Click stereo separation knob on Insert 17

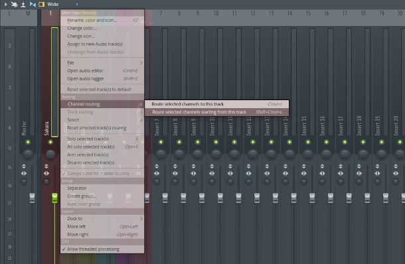(x=341, y=182)
